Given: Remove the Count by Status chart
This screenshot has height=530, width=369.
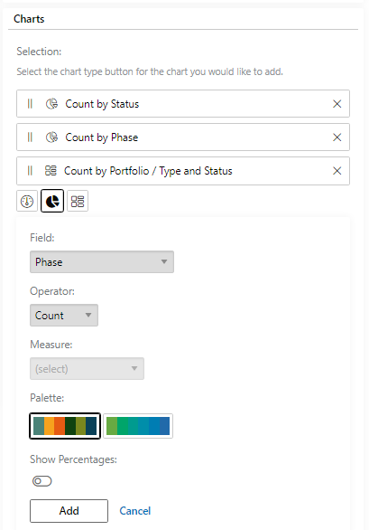Looking at the screenshot, I should point(337,104).
